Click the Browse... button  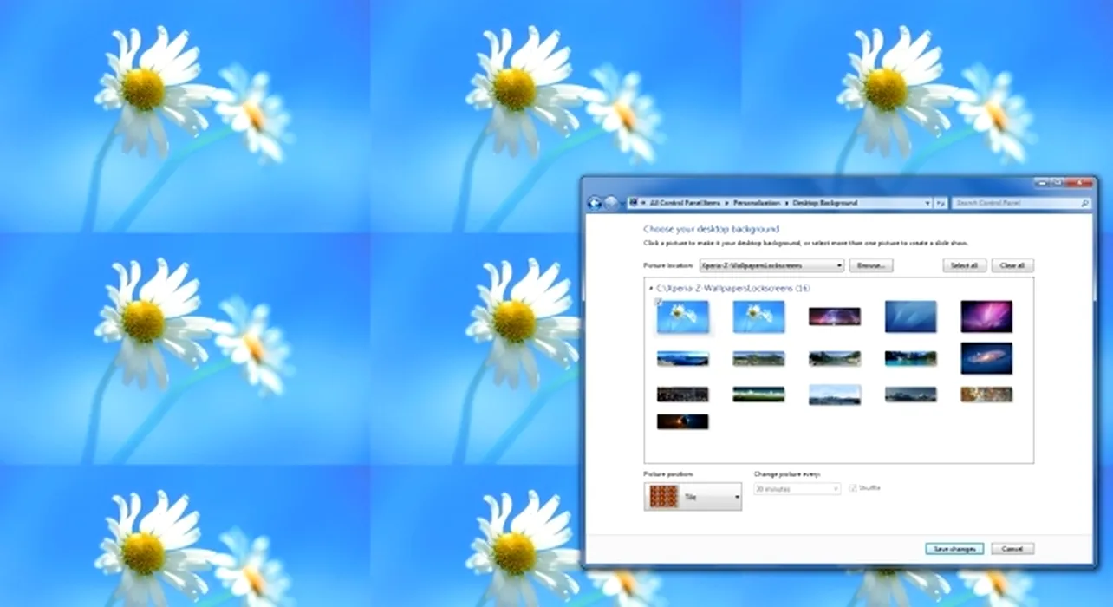(x=870, y=265)
